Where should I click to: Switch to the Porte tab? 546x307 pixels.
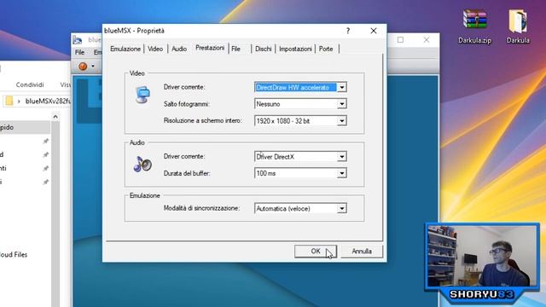pos(326,49)
